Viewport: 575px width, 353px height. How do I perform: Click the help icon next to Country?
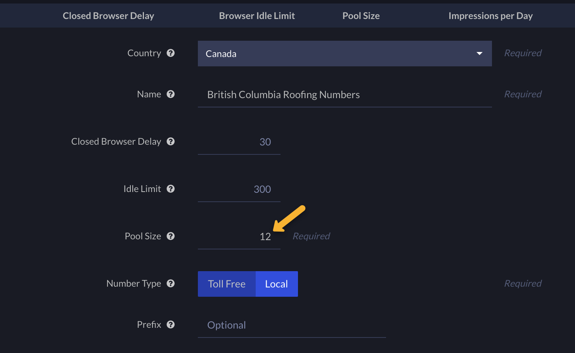click(x=171, y=53)
